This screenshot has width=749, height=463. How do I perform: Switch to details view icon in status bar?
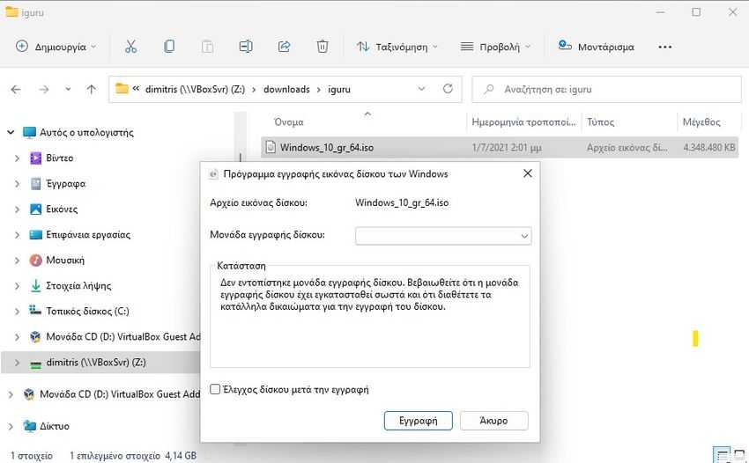722,455
